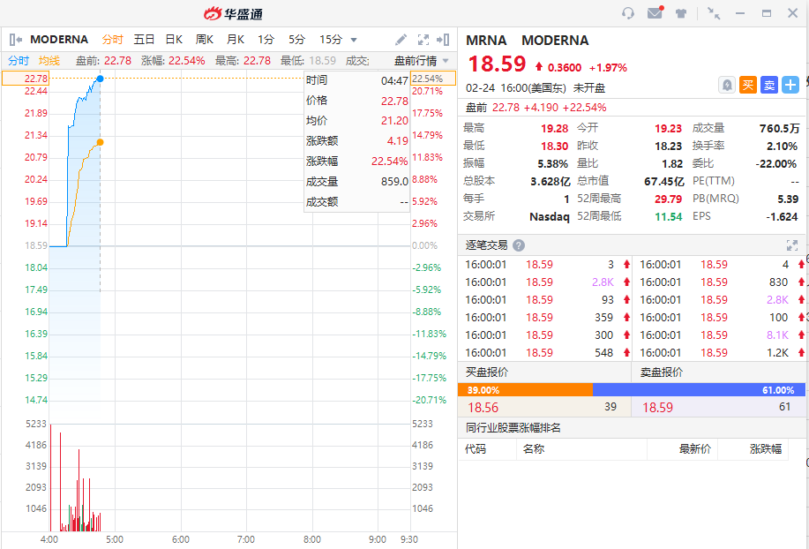The width and height of the screenshot is (809, 549).
Task: Collapse the left panel of chart
Action: click(x=15, y=40)
